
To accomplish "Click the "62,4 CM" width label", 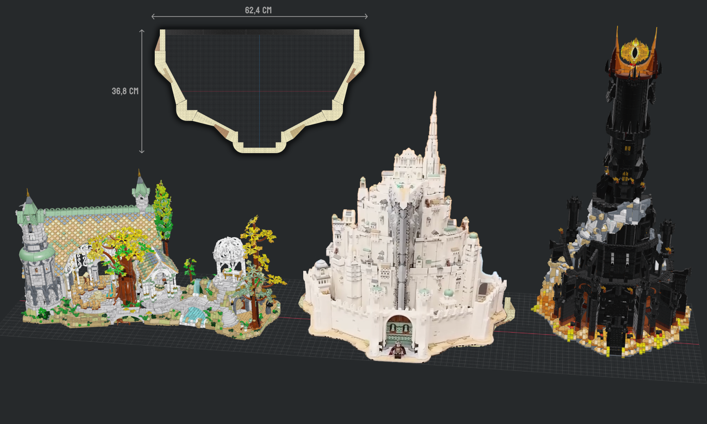I will click(258, 10).
